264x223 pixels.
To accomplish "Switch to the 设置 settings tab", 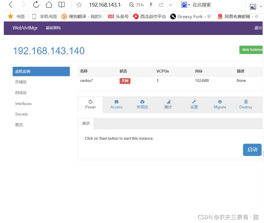I will click(x=194, y=104).
